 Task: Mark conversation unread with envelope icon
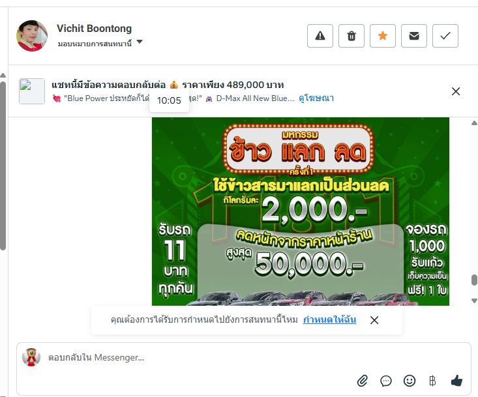pyautogui.click(x=413, y=36)
